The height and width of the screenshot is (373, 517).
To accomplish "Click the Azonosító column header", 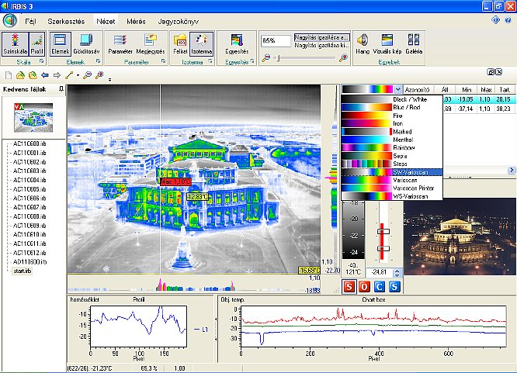I will point(417,89).
